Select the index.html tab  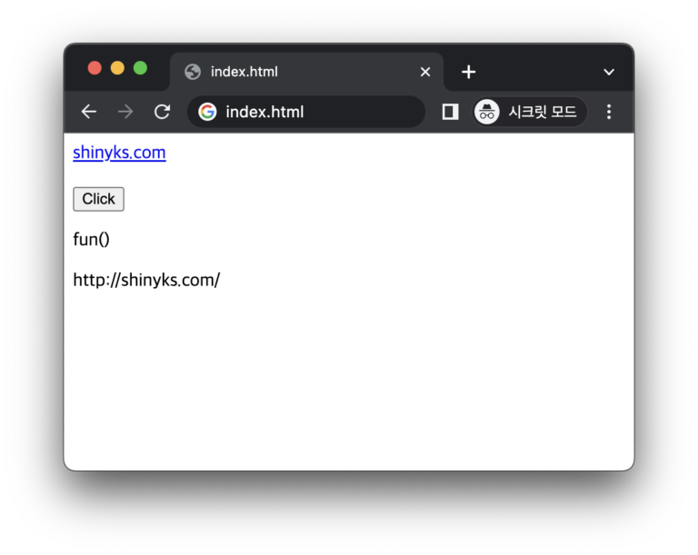click(x=306, y=72)
